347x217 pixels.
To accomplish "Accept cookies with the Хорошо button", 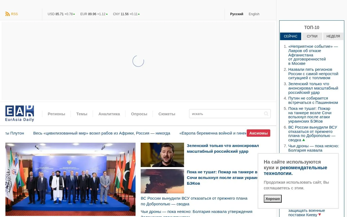I will coord(273,199).
